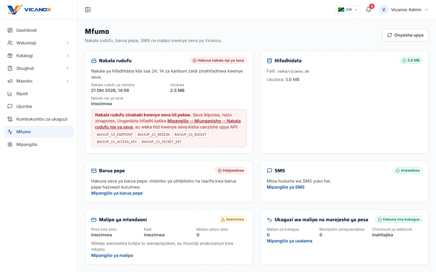Open Mipangilio ya barua pepe link

point(117,193)
